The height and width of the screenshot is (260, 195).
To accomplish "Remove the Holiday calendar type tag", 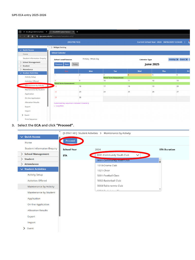I will point(177,59).
